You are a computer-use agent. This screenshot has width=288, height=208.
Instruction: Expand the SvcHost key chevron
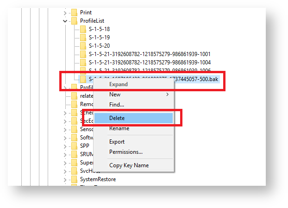coord(65,171)
